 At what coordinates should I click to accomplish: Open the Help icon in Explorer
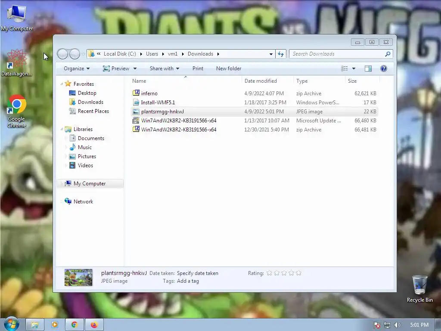pos(384,69)
